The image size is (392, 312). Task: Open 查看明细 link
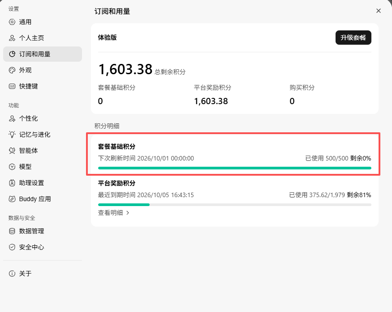(x=113, y=213)
